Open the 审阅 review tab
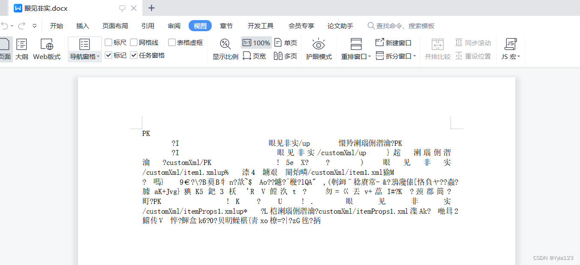The height and width of the screenshot is (265, 580). point(174,25)
